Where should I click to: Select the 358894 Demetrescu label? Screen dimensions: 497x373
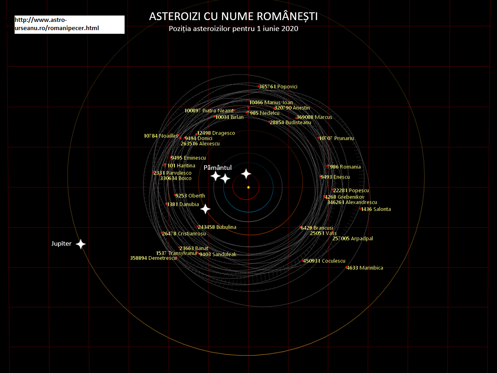click(x=153, y=258)
